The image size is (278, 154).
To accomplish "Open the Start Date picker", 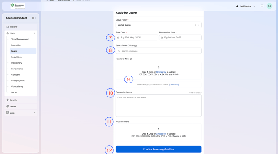I will click(137, 38).
